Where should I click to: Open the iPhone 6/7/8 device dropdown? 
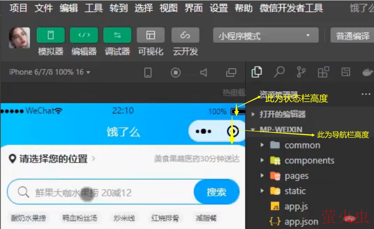pos(49,72)
